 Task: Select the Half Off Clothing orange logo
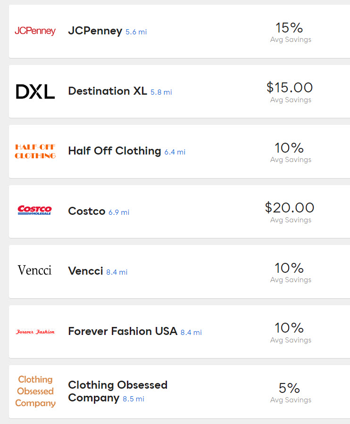[x=35, y=151]
